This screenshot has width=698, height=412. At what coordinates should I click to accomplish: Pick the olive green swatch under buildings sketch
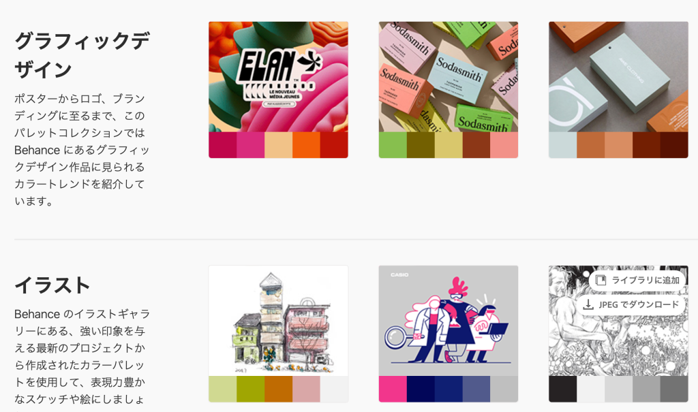(x=251, y=389)
